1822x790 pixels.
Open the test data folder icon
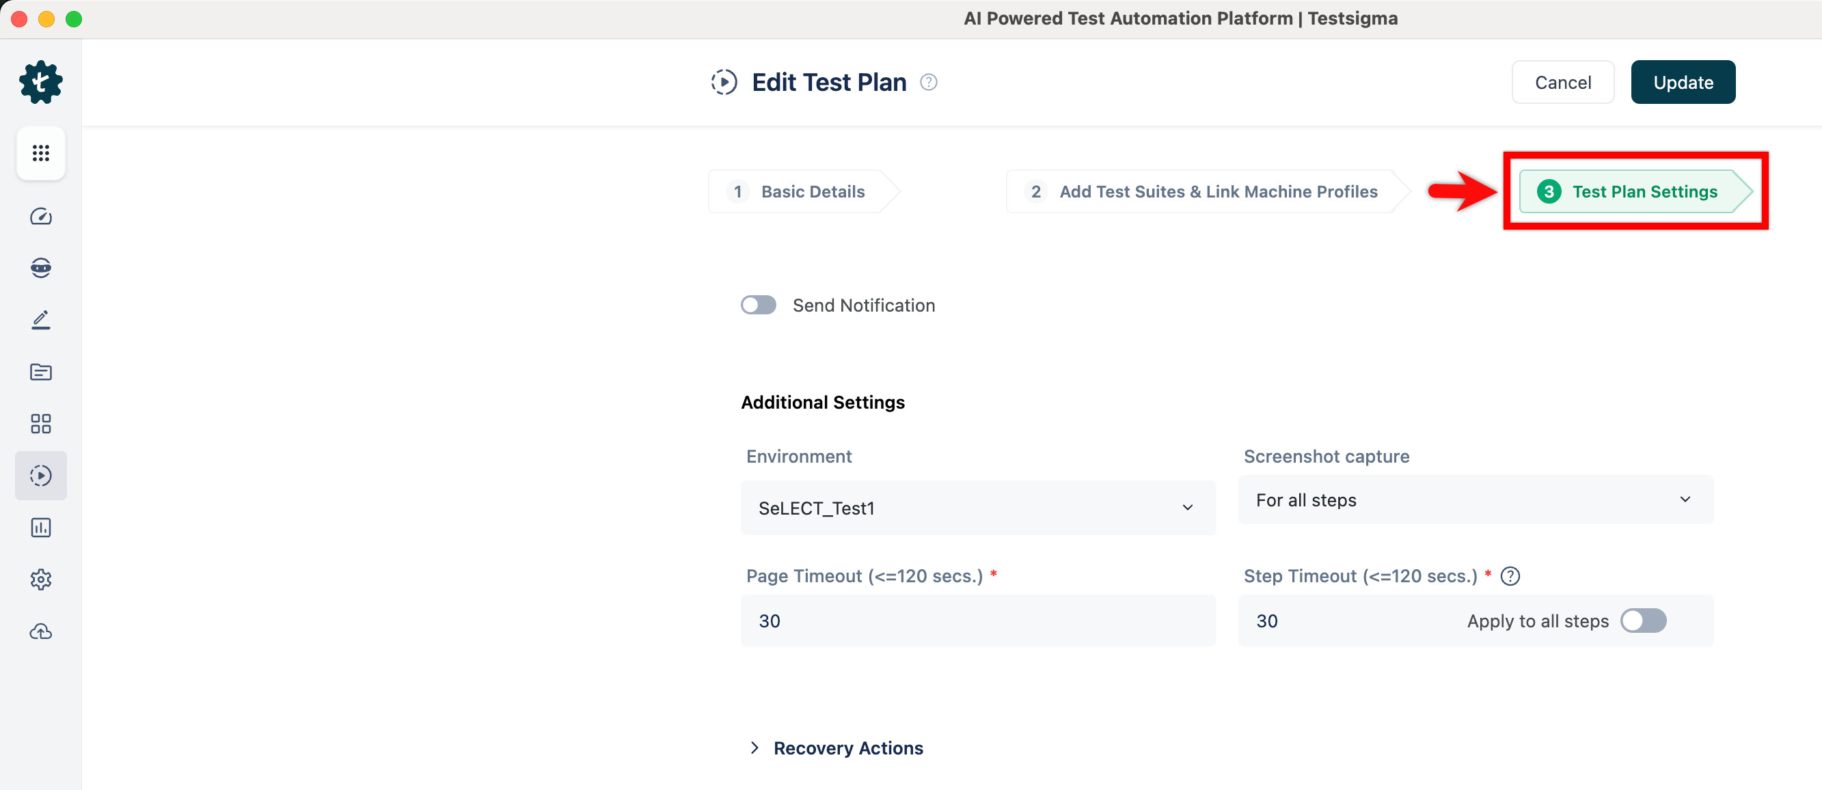point(40,372)
